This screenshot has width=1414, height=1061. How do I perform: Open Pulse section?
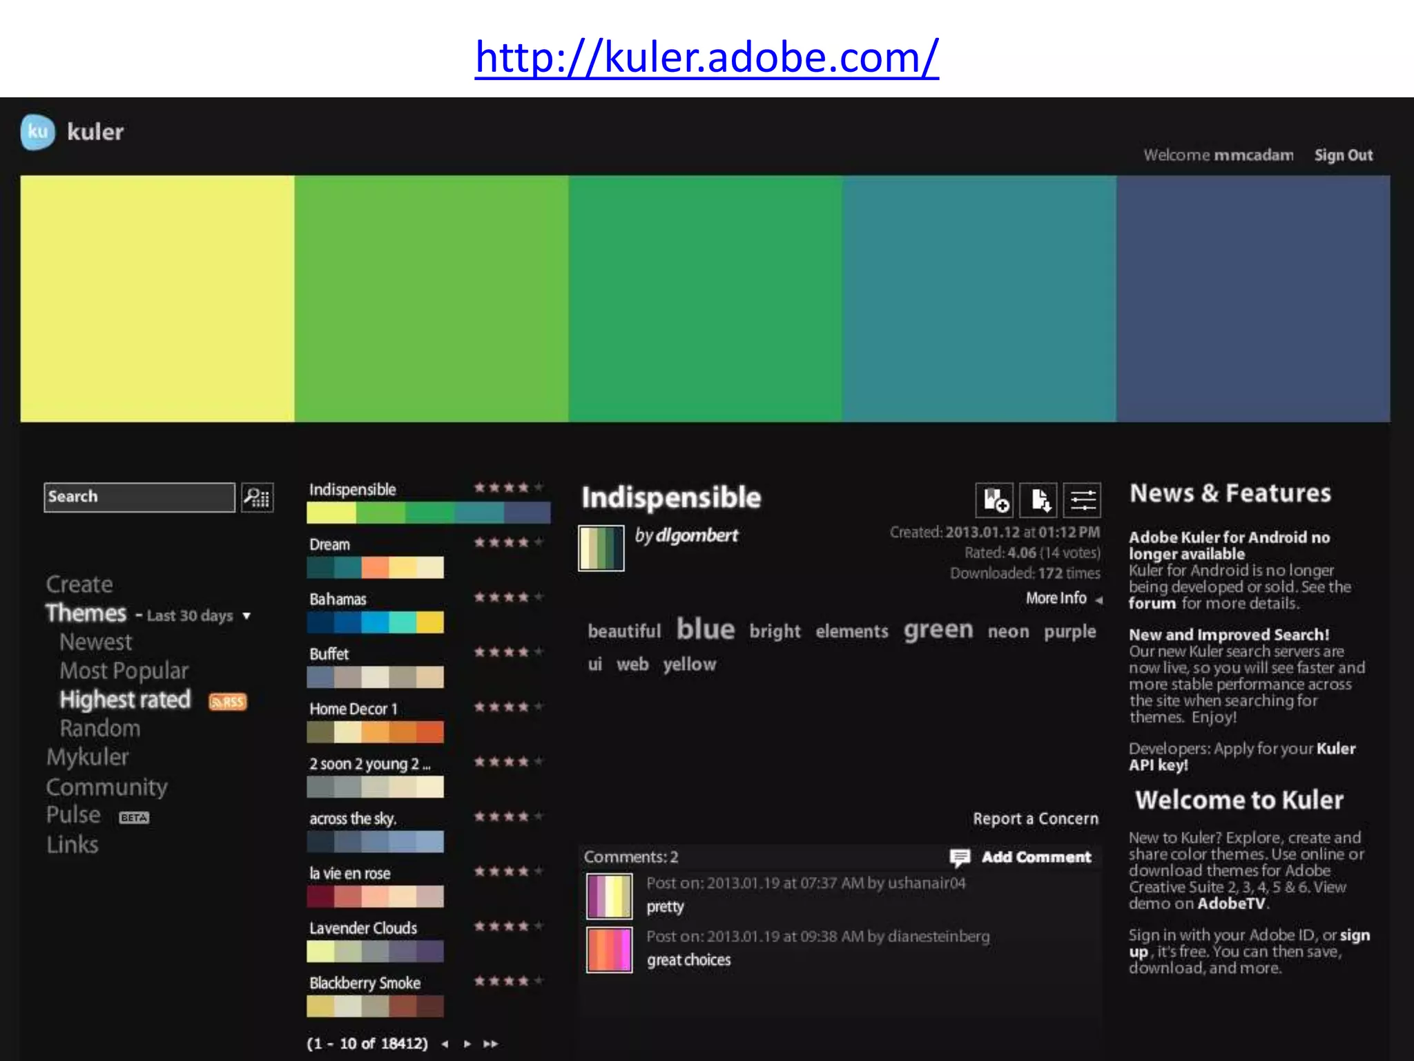(73, 815)
